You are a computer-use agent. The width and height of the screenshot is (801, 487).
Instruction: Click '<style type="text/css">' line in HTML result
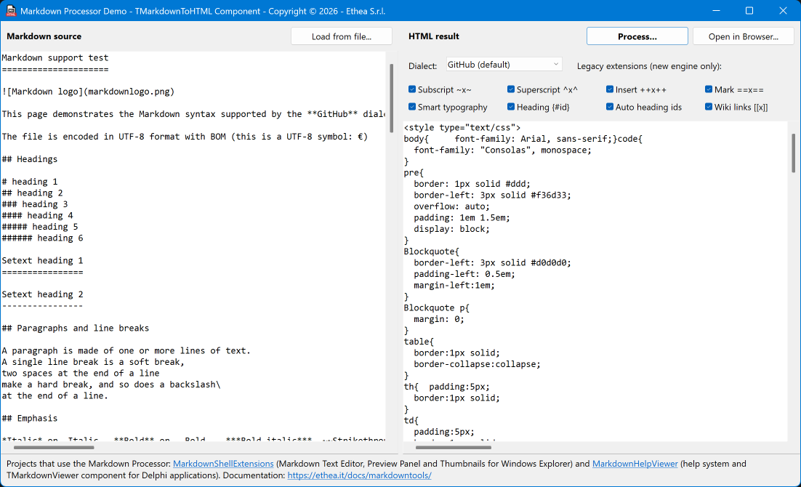coord(462,127)
